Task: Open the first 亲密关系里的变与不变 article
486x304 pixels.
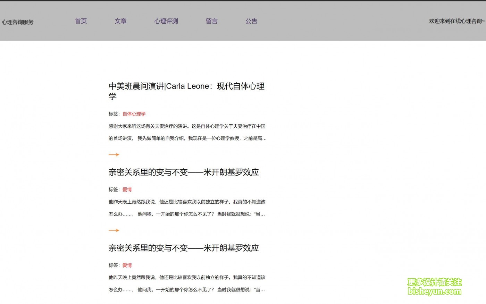Action: pos(183,172)
